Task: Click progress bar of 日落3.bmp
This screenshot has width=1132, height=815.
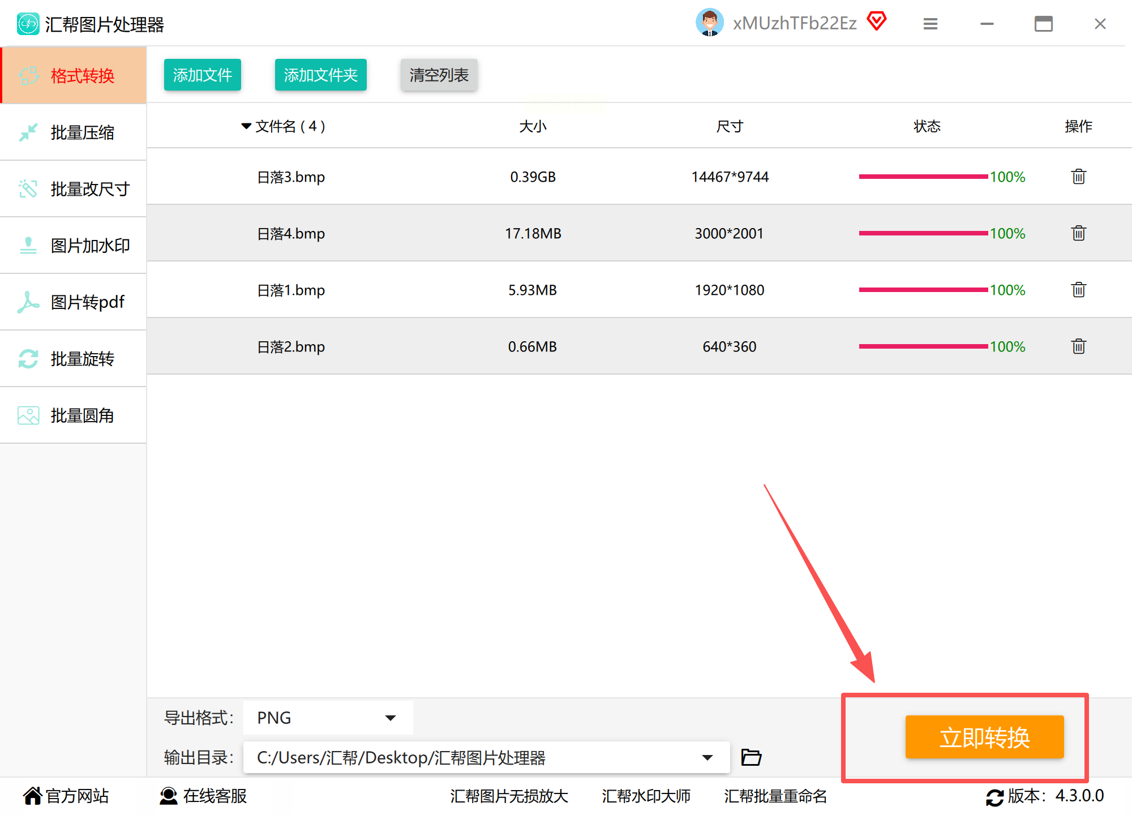Action: 923,177
